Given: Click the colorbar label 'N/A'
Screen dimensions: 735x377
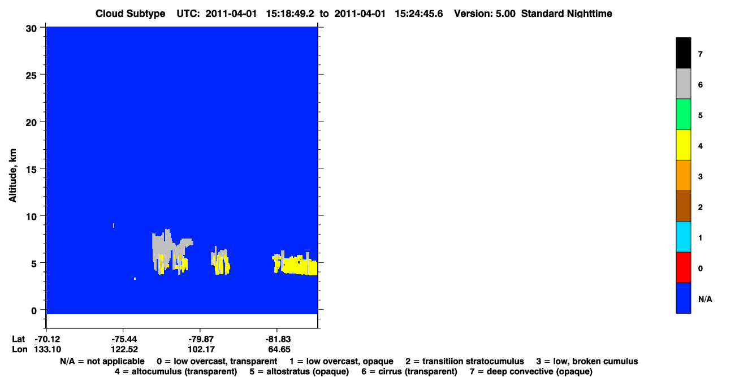Looking at the screenshot, I should (705, 298).
